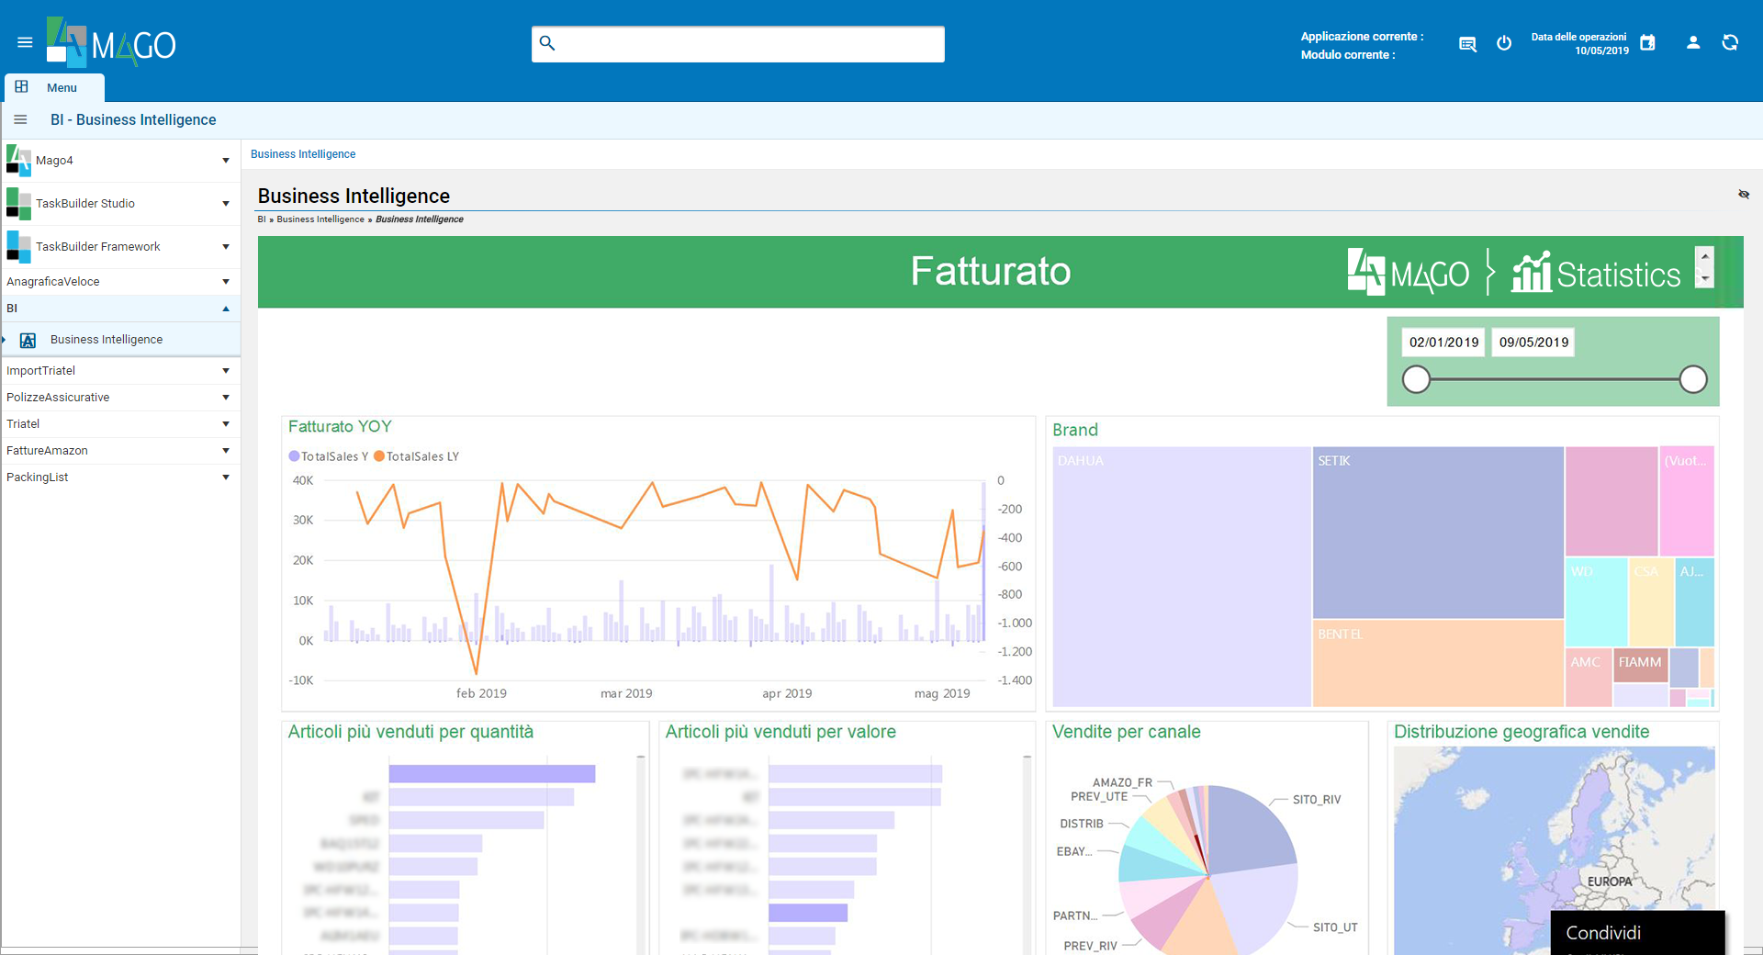1763x955 pixels.
Task: Expand the AnagraficaVeloce group
Action: coord(226,282)
